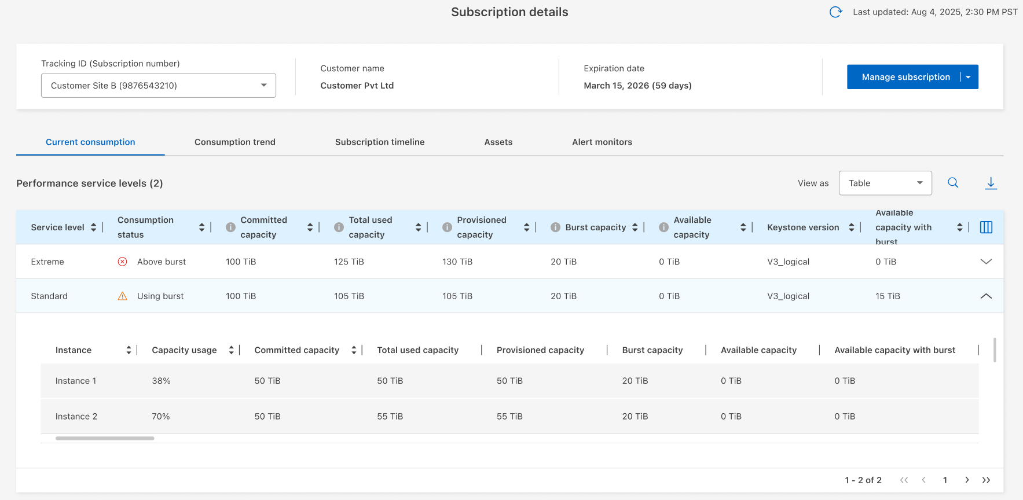The image size is (1023, 500).
Task: Click the info icon beside Burst capacity
Action: 555,227
